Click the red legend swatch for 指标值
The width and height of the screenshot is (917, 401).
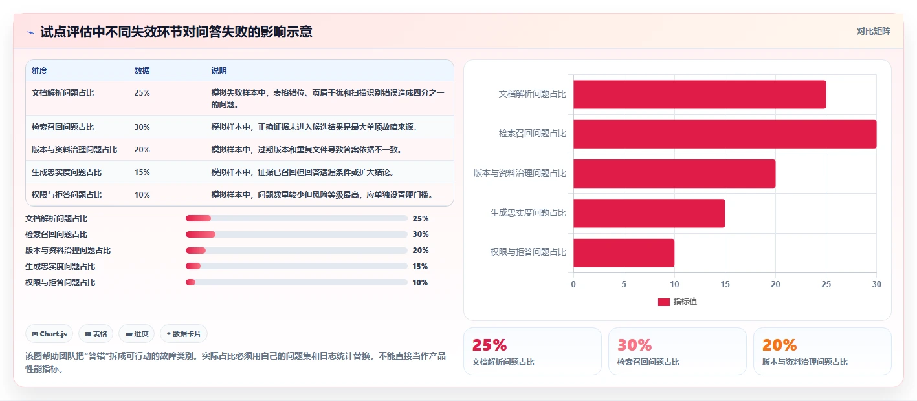(664, 302)
